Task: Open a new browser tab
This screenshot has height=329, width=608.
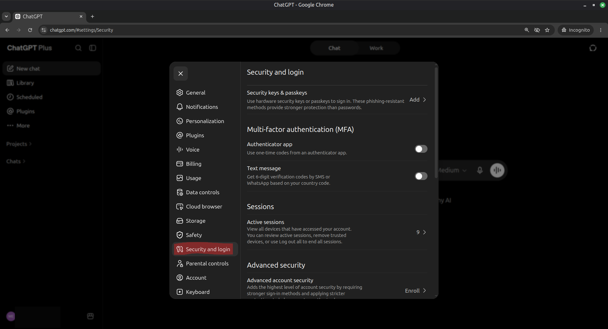Action: coord(92,16)
